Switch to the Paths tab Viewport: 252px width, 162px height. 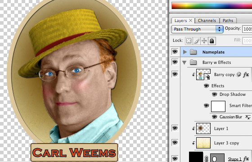[x=228, y=21]
